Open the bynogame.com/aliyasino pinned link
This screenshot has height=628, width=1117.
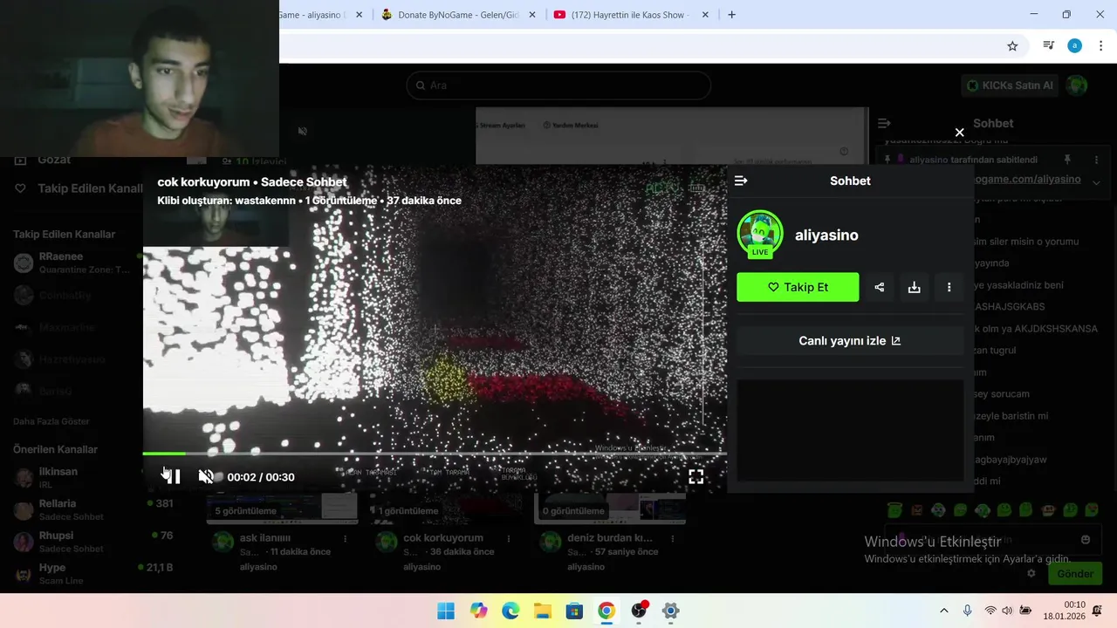pyautogui.click(x=1026, y=180)
